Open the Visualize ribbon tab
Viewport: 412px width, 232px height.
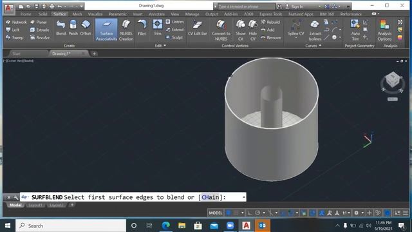[95, 14]
